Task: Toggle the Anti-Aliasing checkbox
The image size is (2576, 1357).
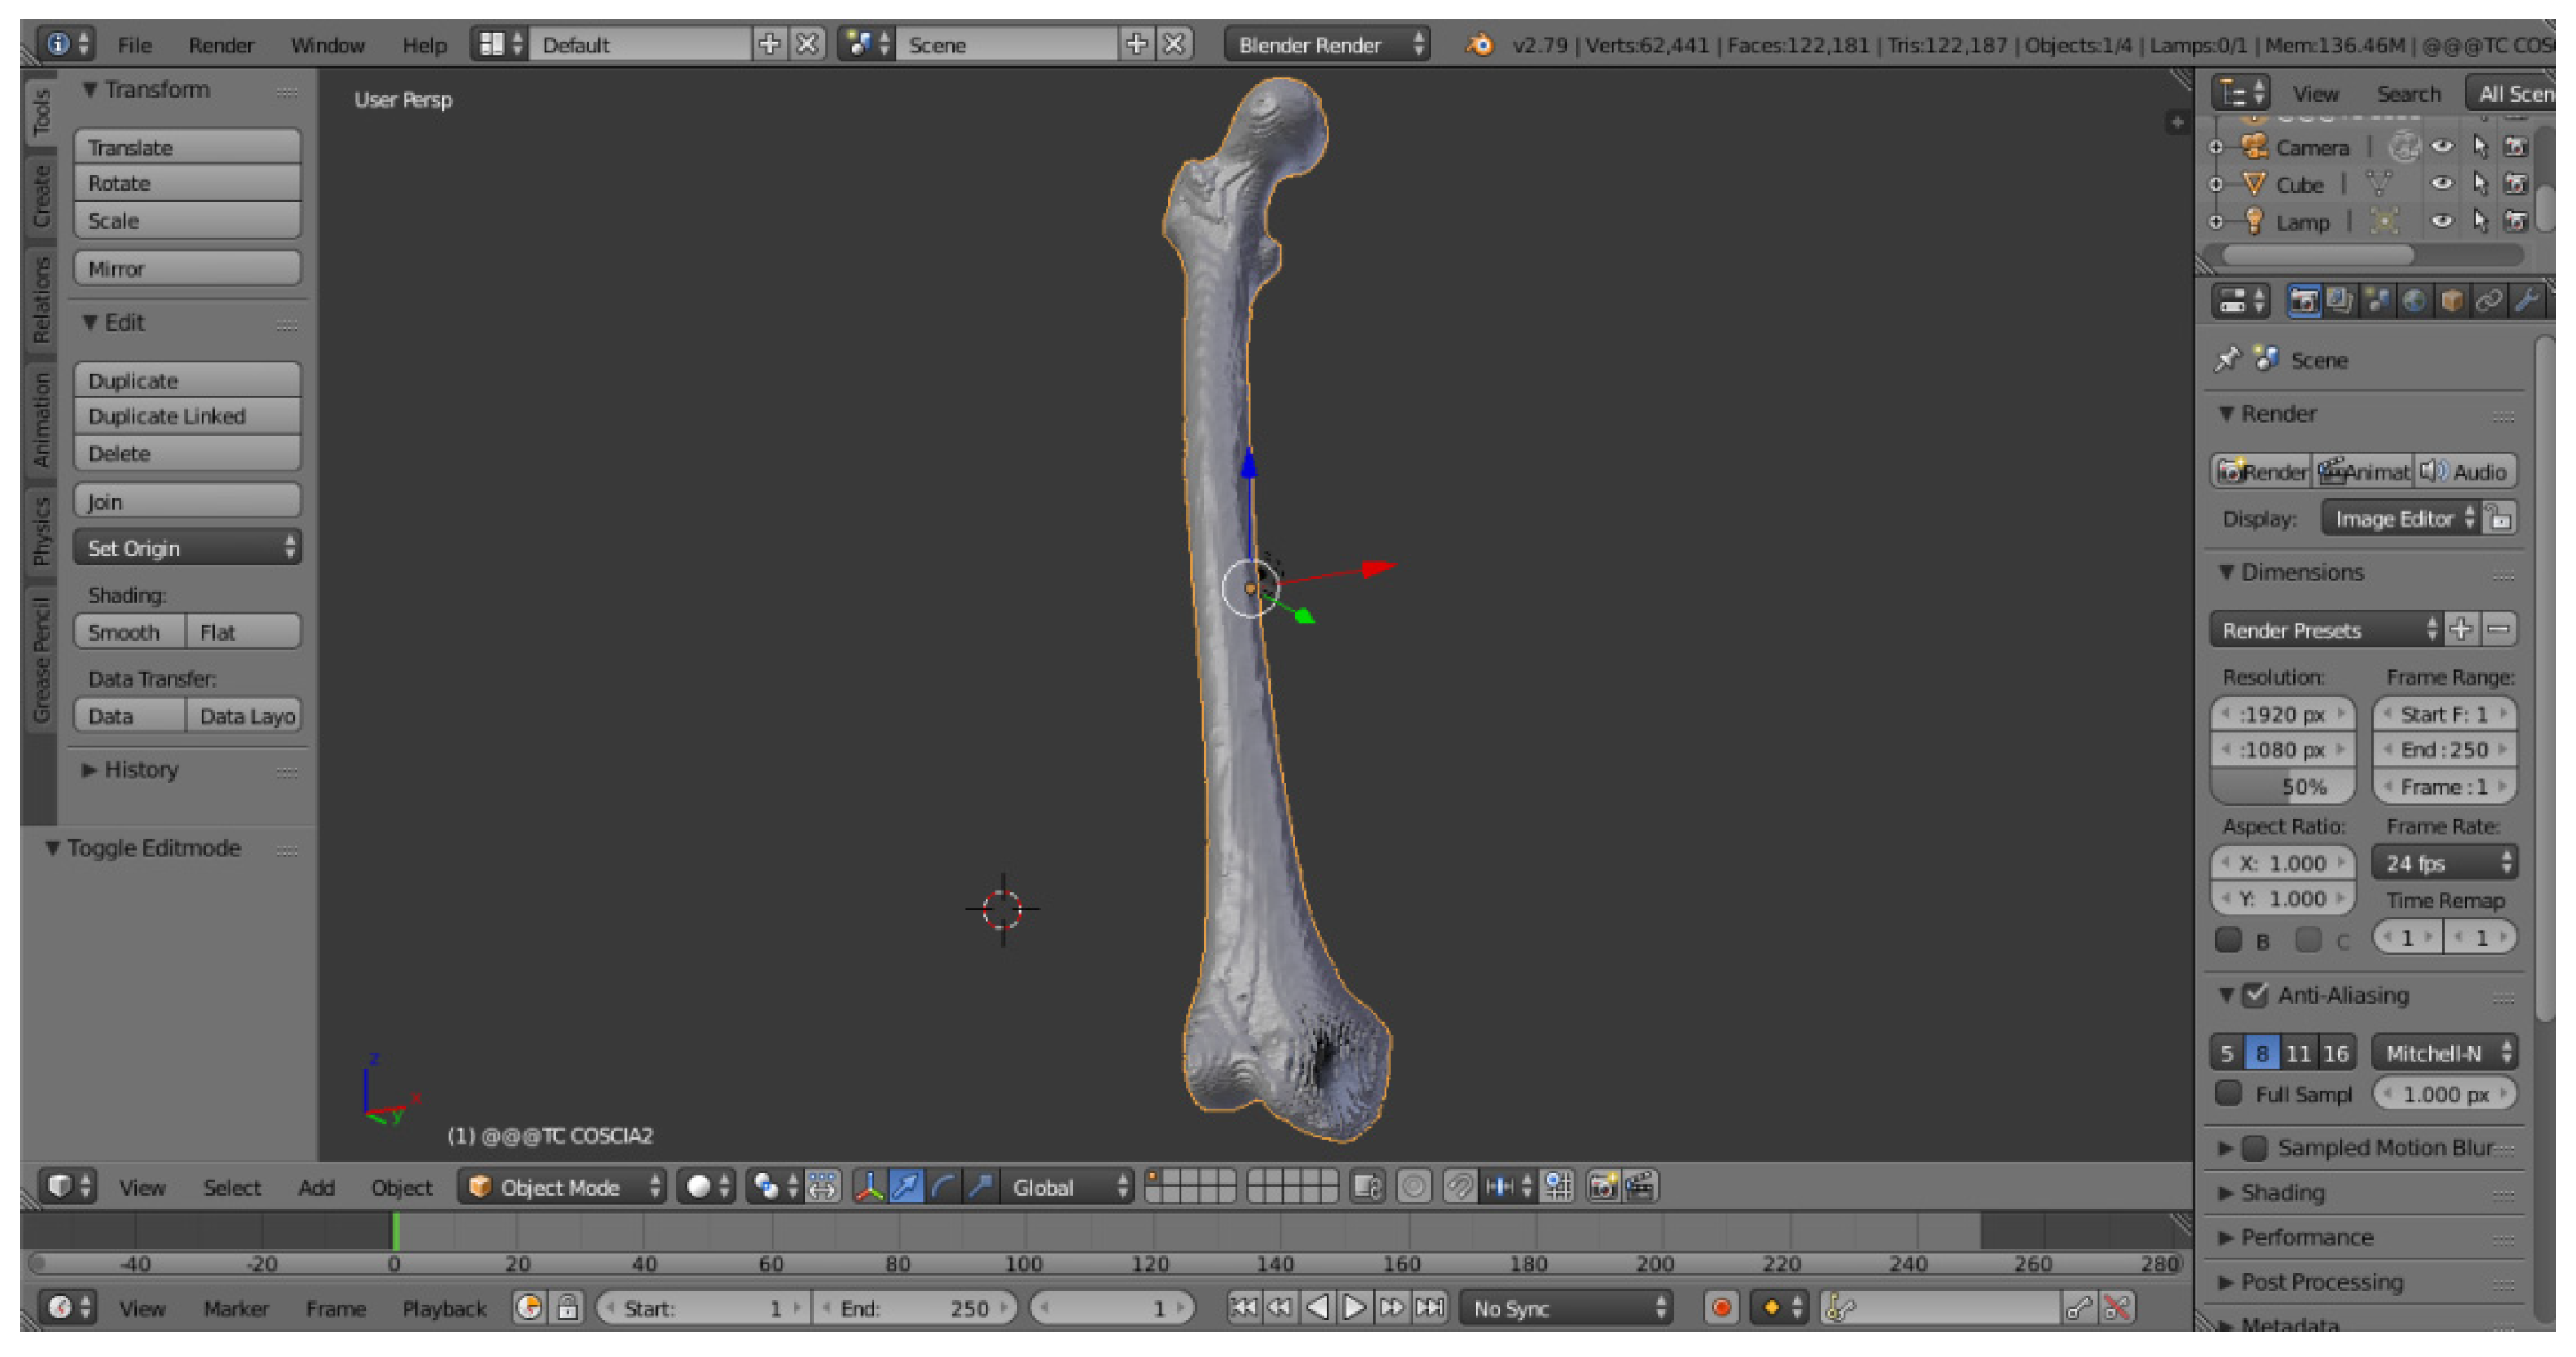Action: tap(2255, 995)
